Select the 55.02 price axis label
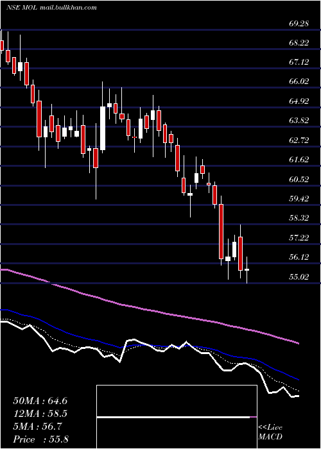321x449 pixels. 299,277
